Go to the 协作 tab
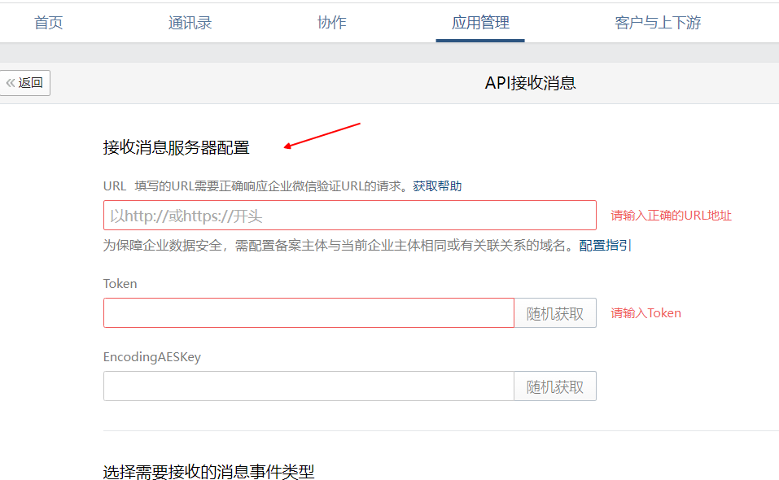 coord(331,22)
